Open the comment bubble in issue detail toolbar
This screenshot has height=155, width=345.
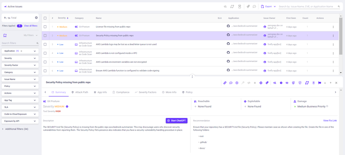pos(231,83)
